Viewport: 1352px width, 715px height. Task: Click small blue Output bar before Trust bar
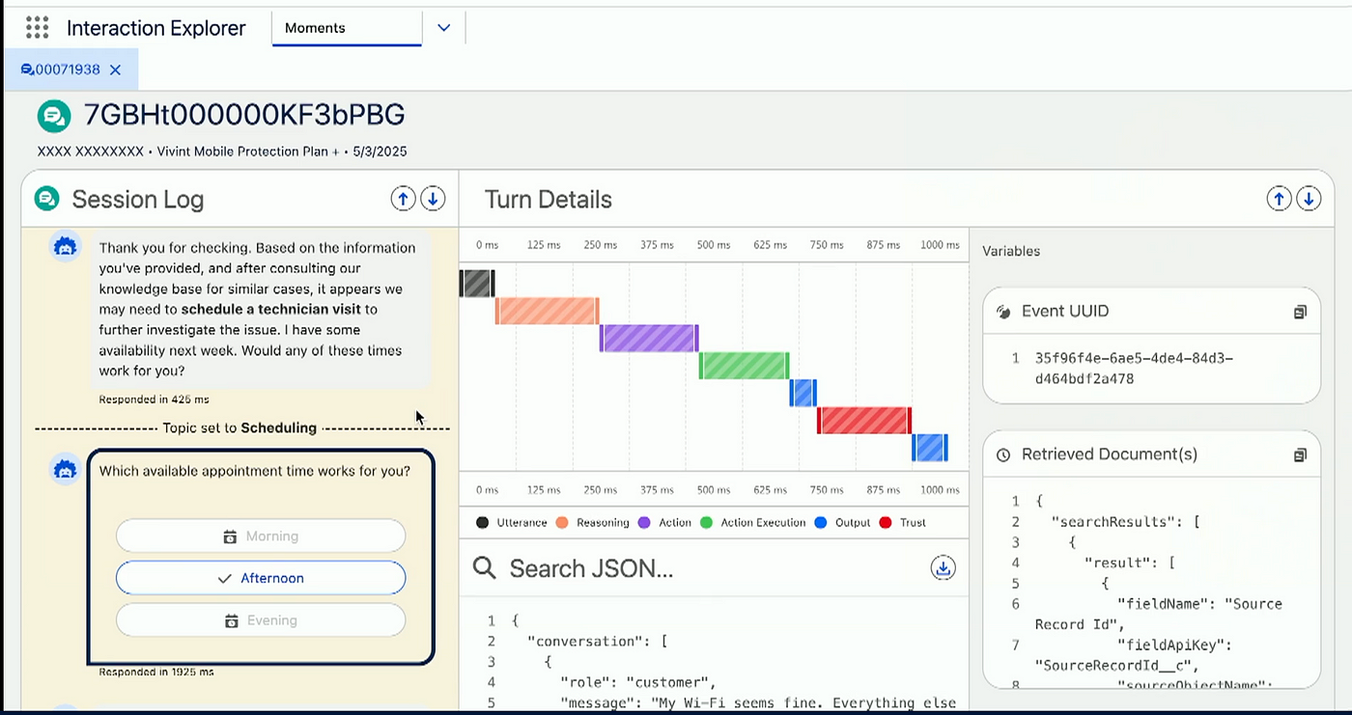803,393
